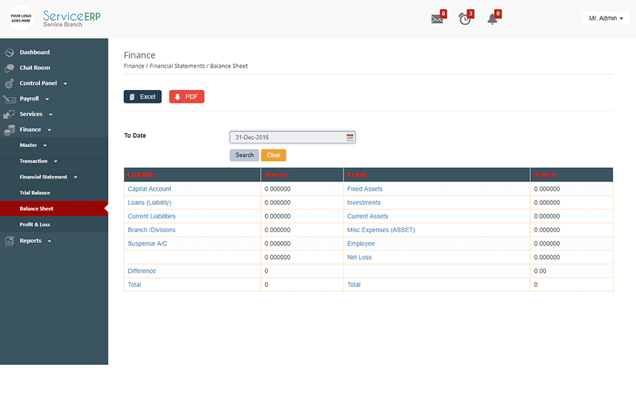
Task: Open the Chat Room sidebar icon
Action: [9, 68]
